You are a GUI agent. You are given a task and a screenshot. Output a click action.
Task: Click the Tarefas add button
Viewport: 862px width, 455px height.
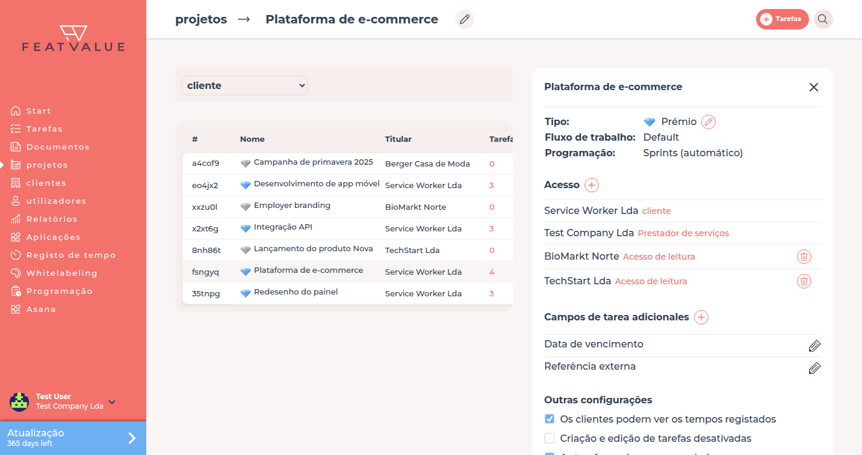[782, 19]
